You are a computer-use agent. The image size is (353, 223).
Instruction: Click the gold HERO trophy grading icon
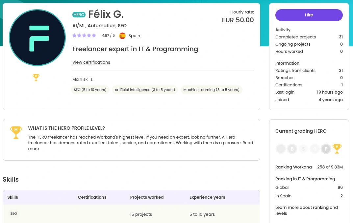337,148
